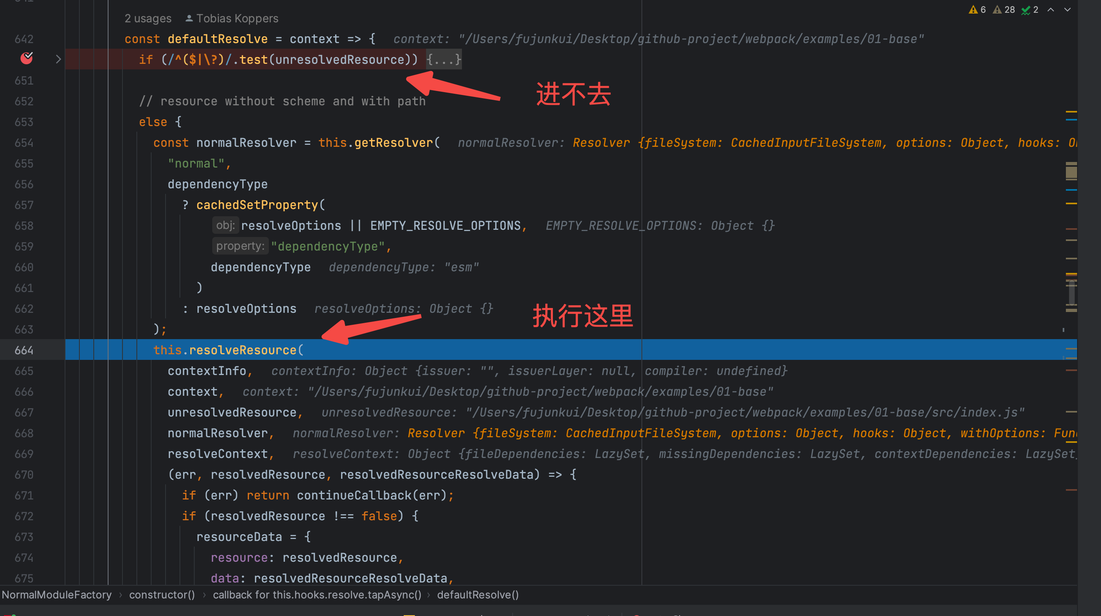Viewport: 1101px width, 616px height.
Task: Expand the collapsed {...} code placeholder
Action: (x=444, y=59)
